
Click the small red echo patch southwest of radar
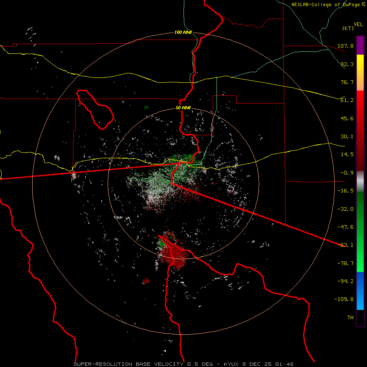(x=146, y=281)
